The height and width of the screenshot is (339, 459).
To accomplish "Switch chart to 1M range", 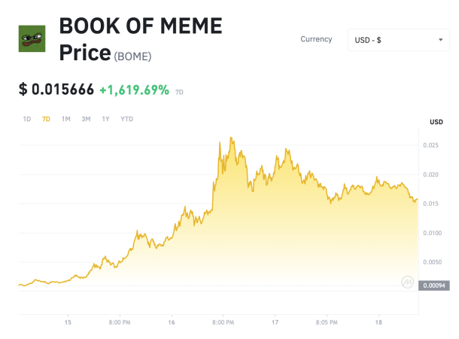I will click(x=66, y=119).
